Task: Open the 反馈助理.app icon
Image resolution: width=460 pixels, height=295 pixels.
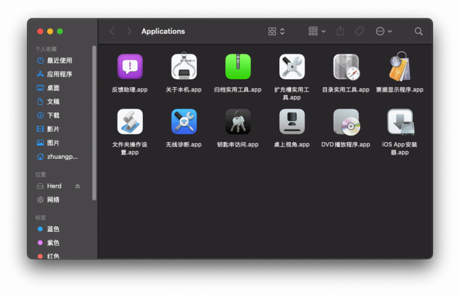Action: coord(130,67)
